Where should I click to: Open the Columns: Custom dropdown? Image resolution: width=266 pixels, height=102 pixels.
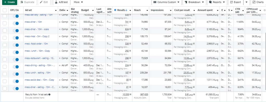(x=166, y=2)
